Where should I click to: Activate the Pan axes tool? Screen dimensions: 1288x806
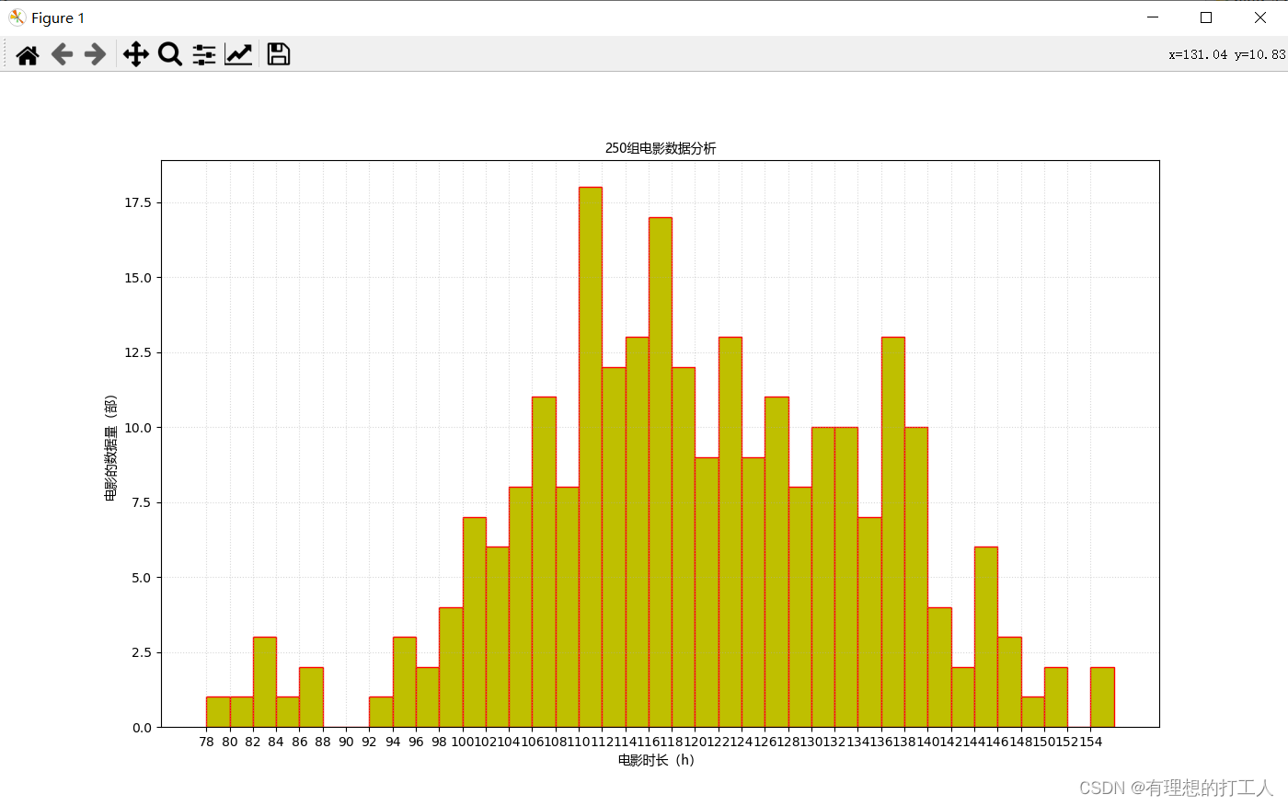[x=136, y=54]
